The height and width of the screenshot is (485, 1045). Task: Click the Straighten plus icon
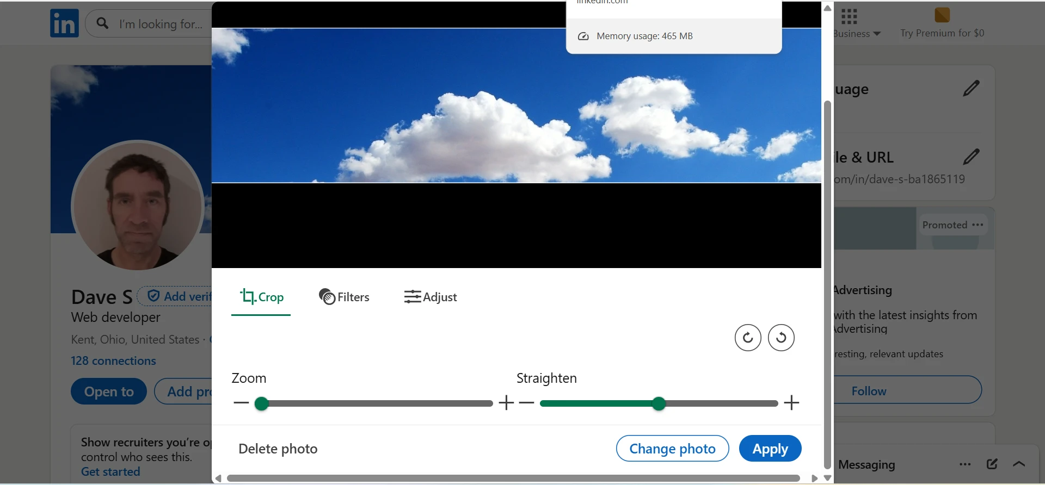coord(791,403)
